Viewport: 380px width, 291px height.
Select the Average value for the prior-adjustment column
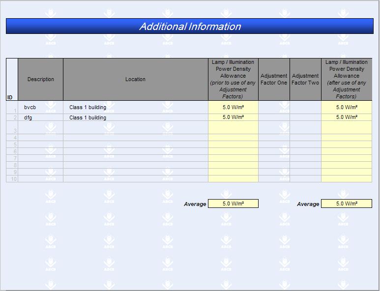pos(233,204)
